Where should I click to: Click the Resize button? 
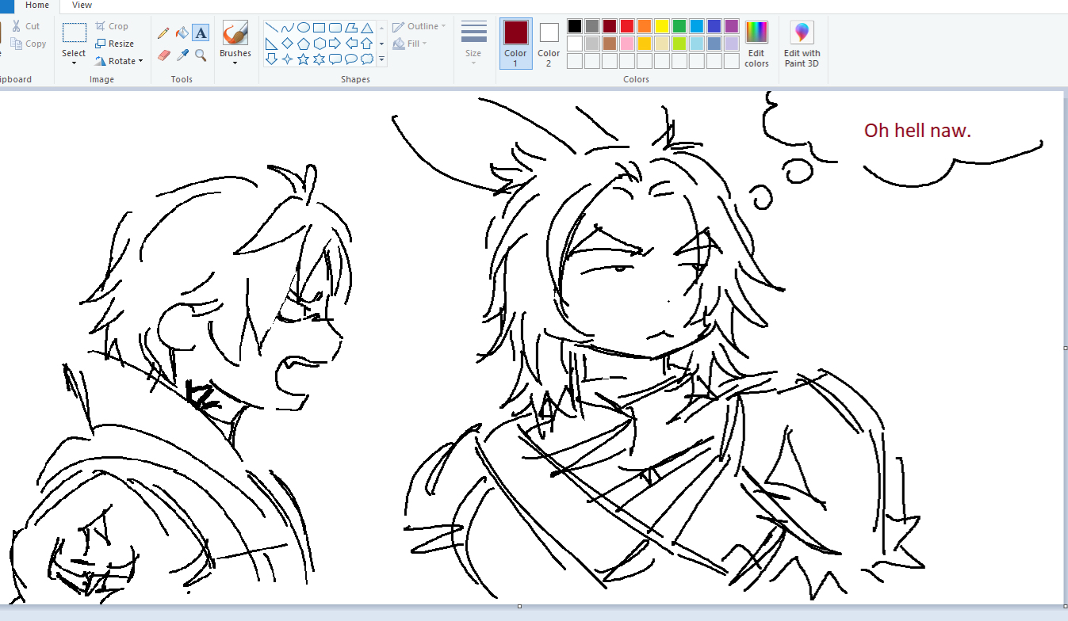click(x=114, y=44)
